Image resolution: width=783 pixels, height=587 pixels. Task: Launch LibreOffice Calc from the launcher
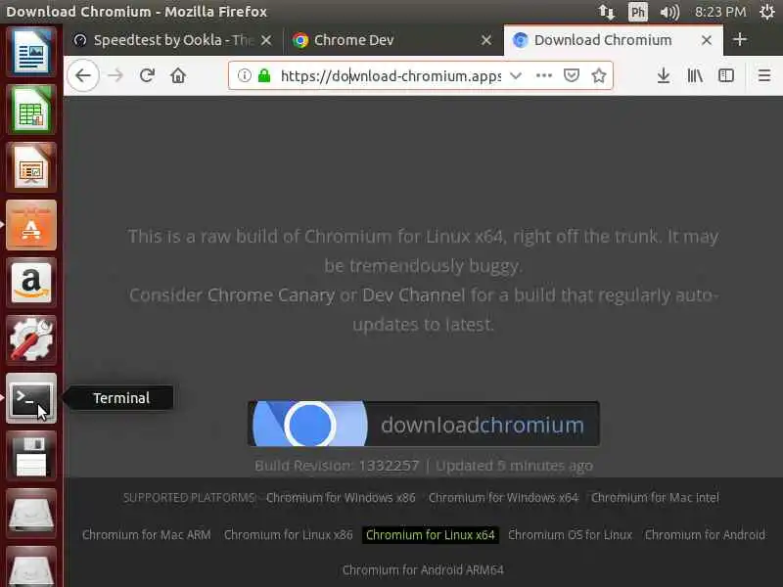click(x=31, y=110)
